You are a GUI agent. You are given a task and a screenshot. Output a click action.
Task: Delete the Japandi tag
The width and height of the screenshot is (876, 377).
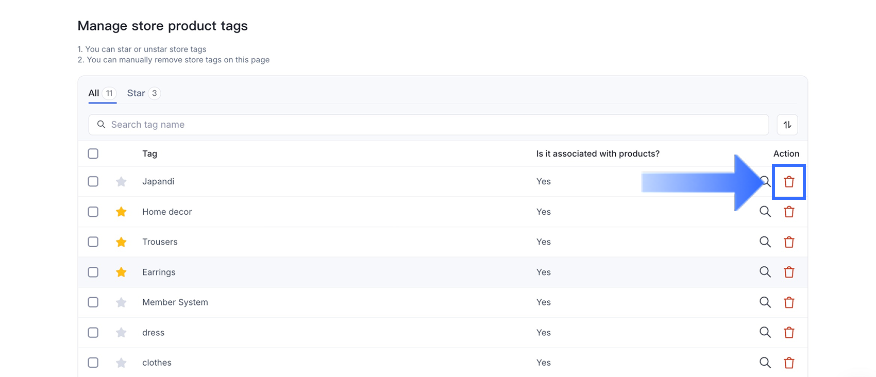coord(788,182)
